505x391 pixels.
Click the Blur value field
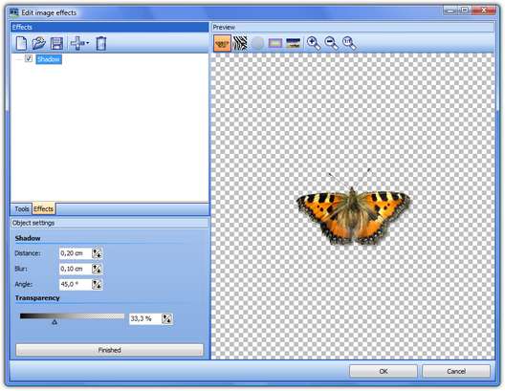76,269
